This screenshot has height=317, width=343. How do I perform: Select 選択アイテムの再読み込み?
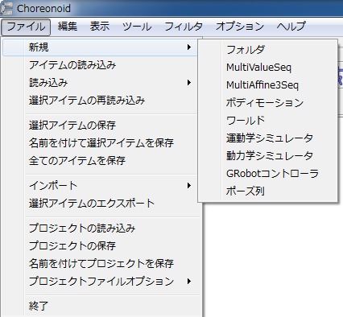tap(100, 101)
